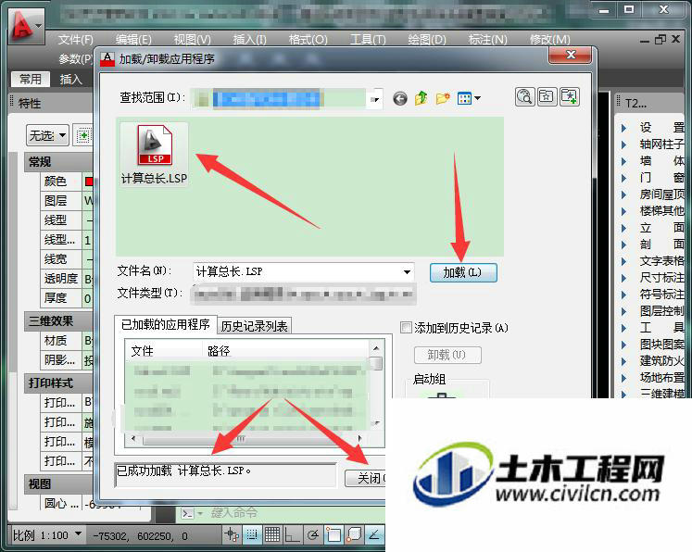Toggle Ortho Mode in status bar
692x552 pixels.
[293, 534]
